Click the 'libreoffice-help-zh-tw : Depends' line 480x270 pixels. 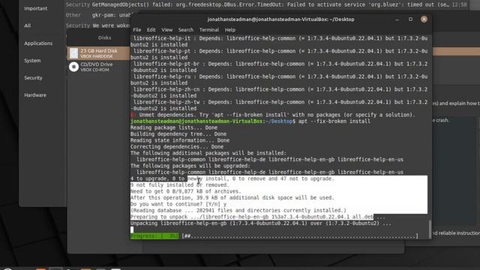pos(279,105)
